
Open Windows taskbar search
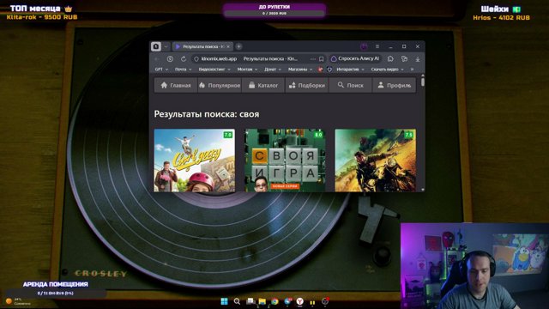(x=237, y=301)
